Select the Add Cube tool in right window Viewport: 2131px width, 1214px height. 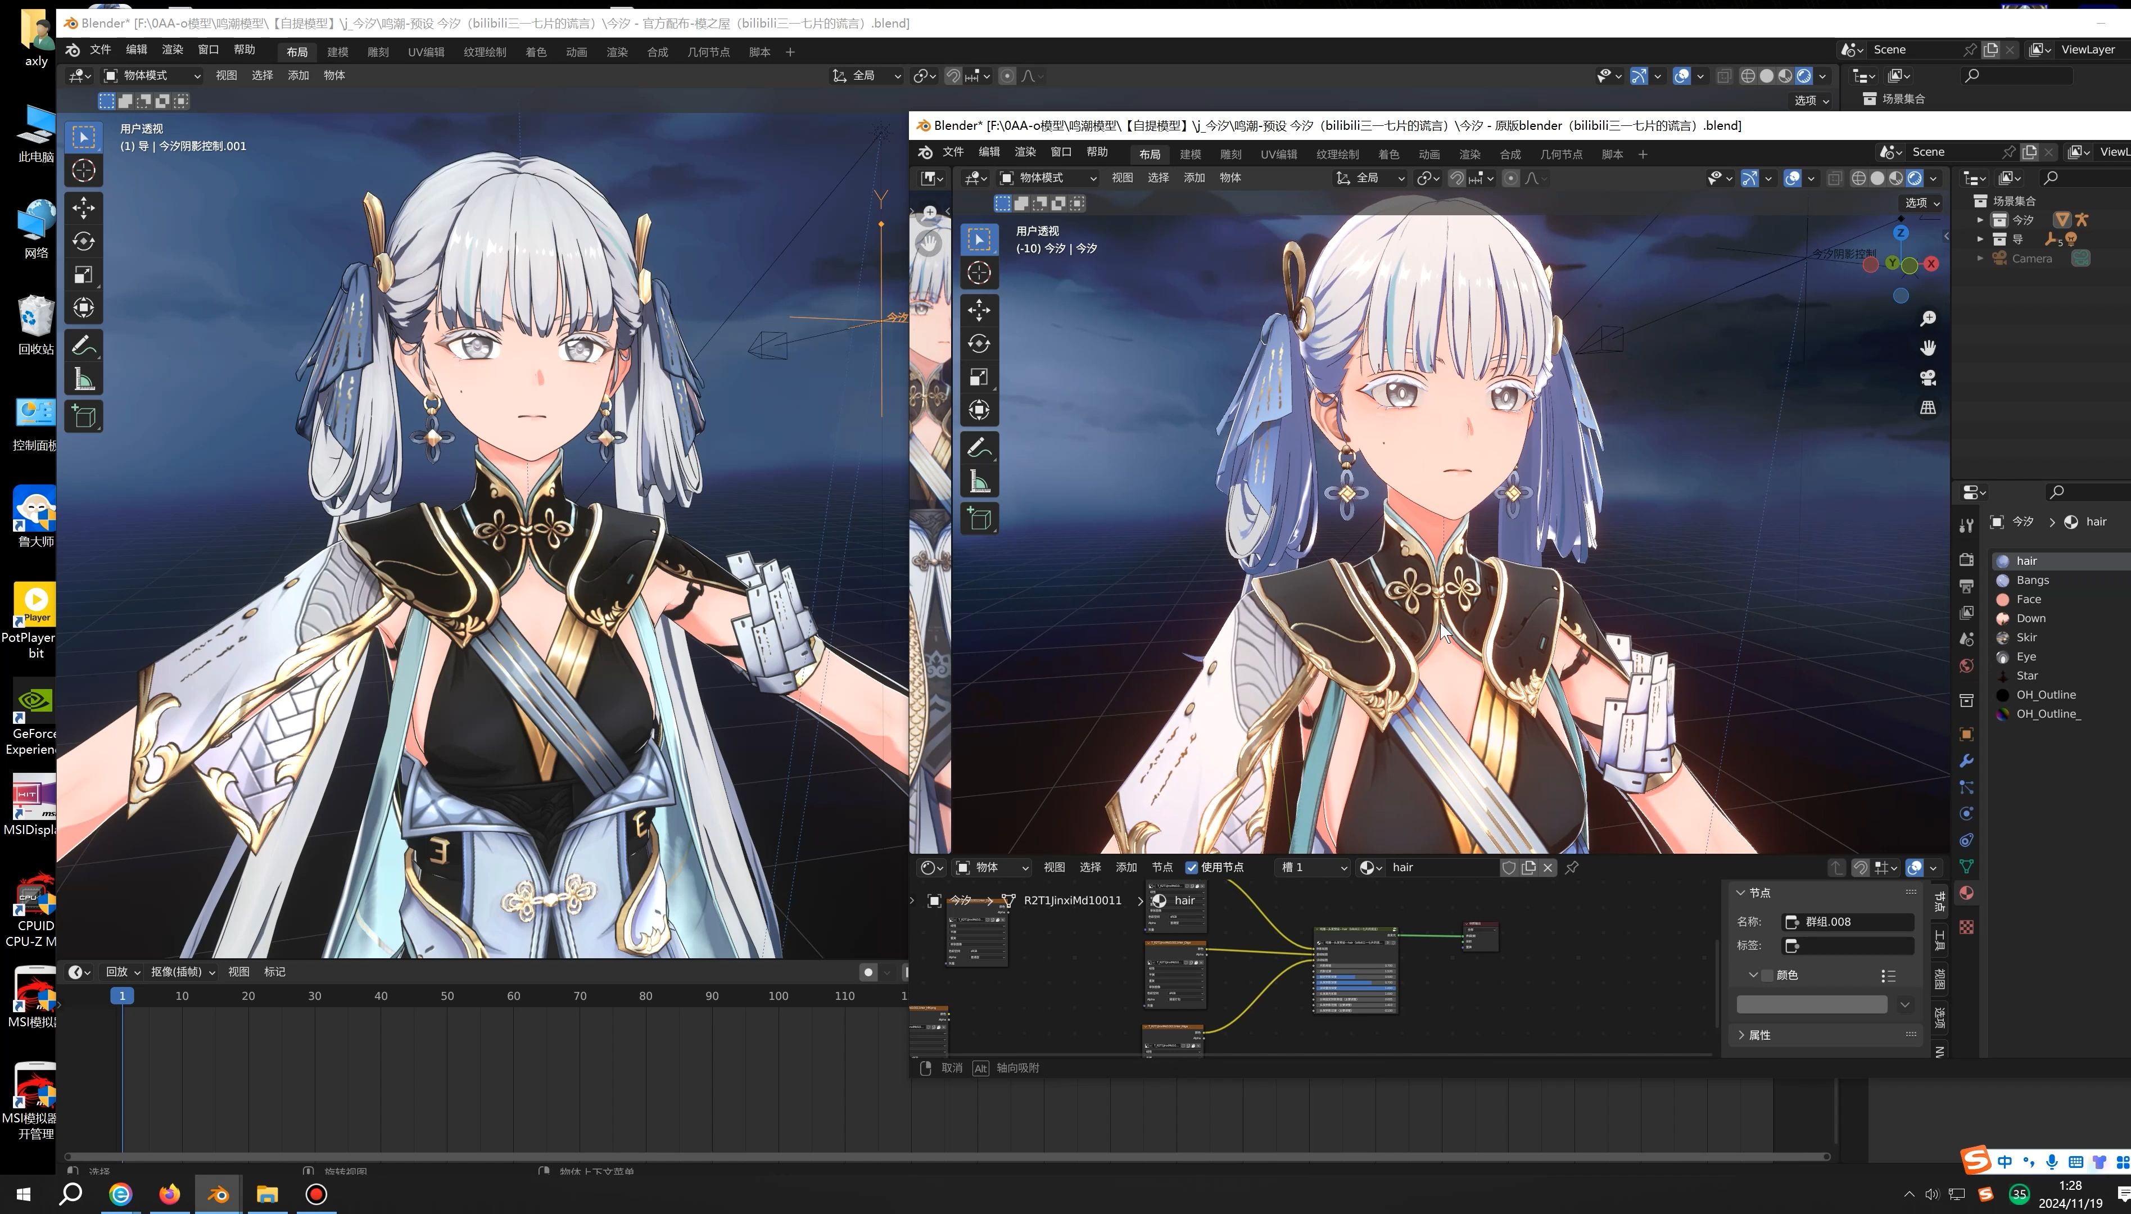pos(979,519)
